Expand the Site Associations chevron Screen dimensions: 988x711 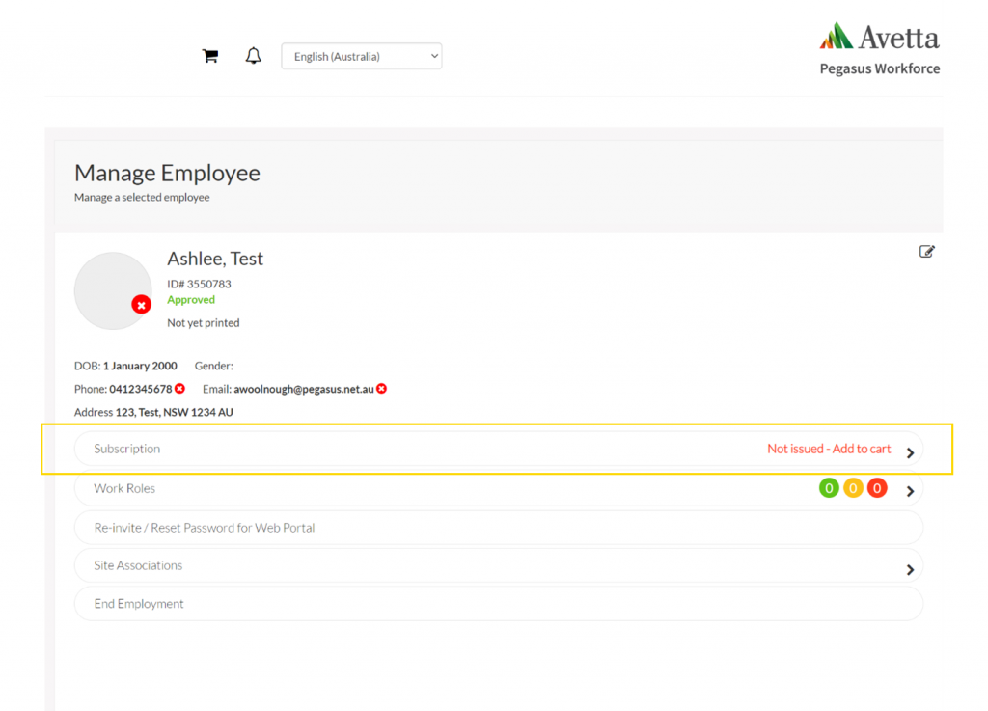pos(910,570)
